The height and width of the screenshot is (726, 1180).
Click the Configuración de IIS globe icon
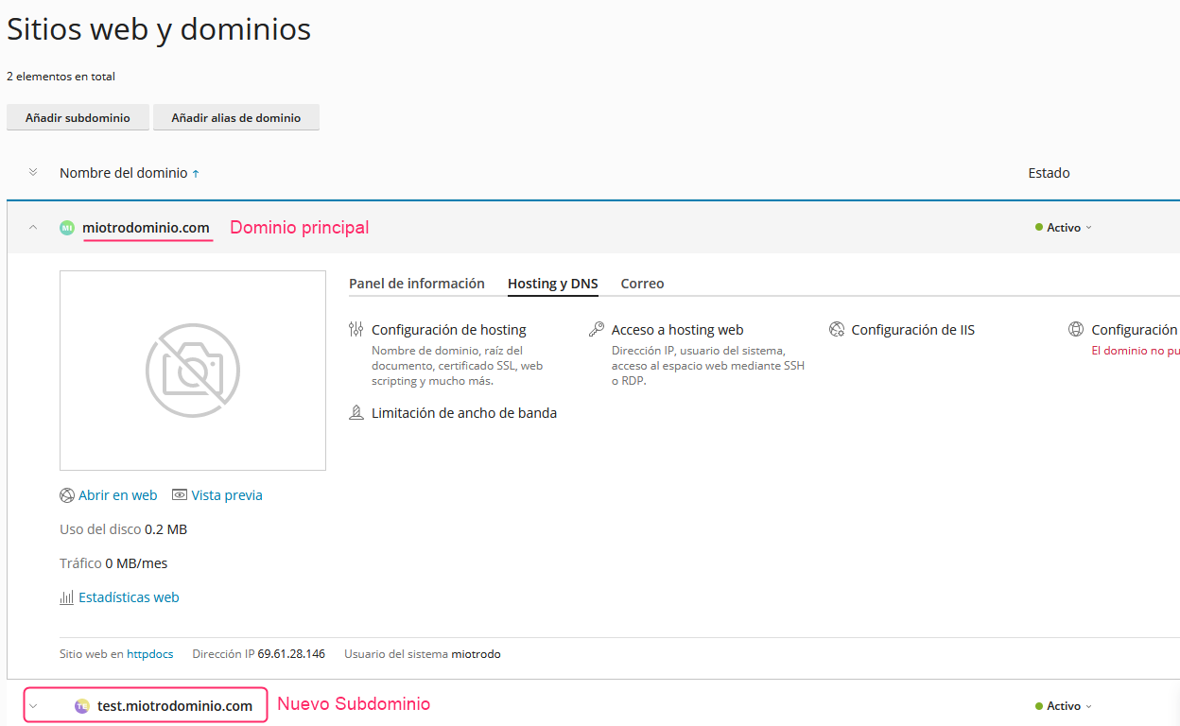point(836,330)
